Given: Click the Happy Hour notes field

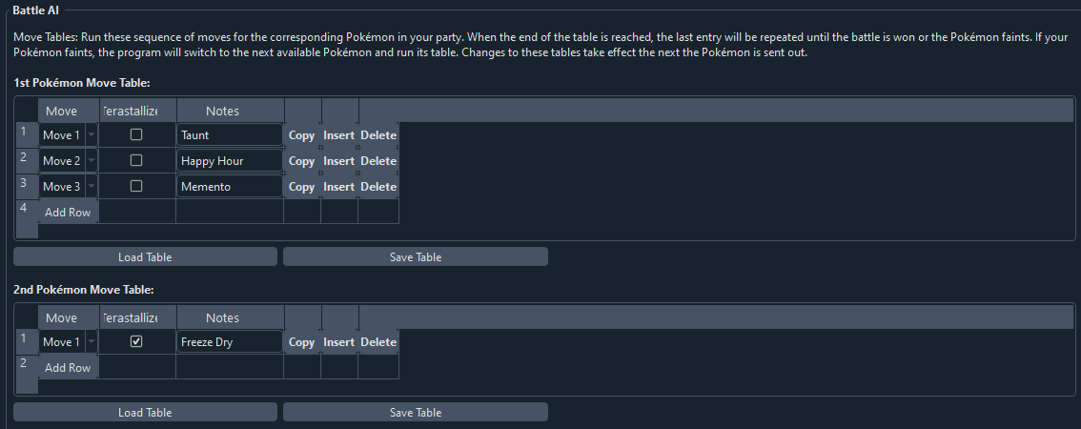Looking at the screenshot, I should [x=230, y=161].
